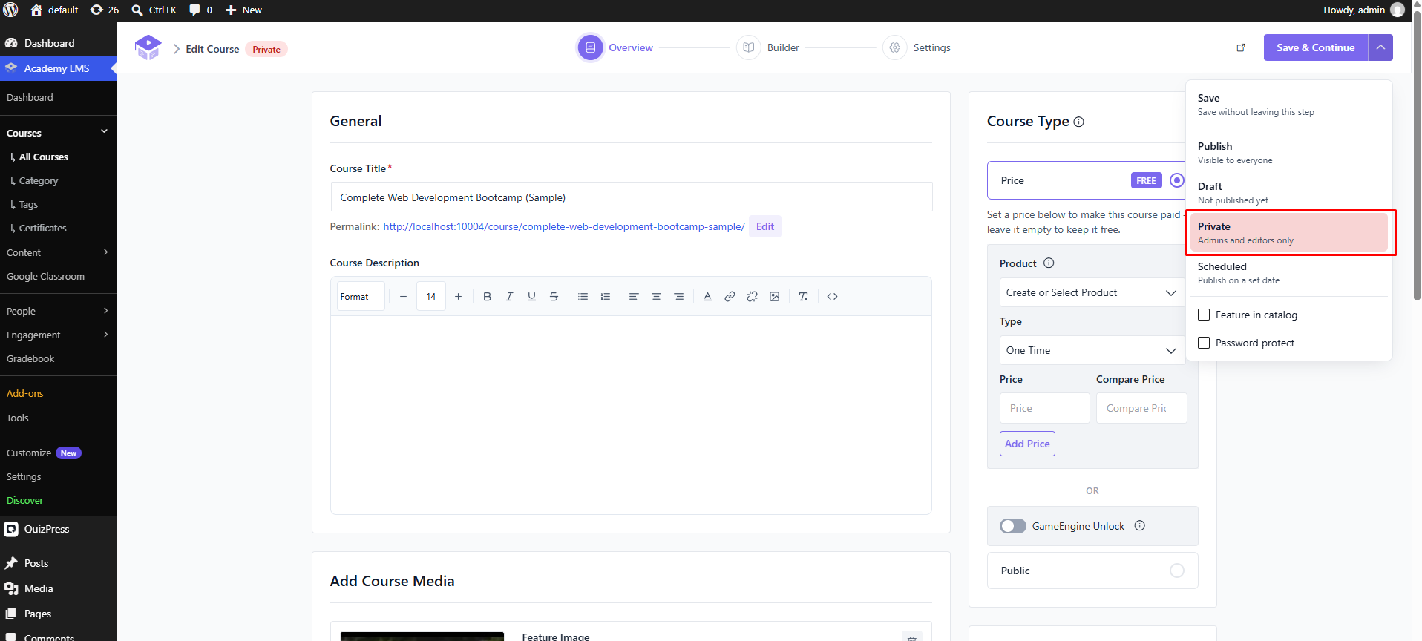
Task: Apply strikethrough formatting
Action: [x=554, y=296]
